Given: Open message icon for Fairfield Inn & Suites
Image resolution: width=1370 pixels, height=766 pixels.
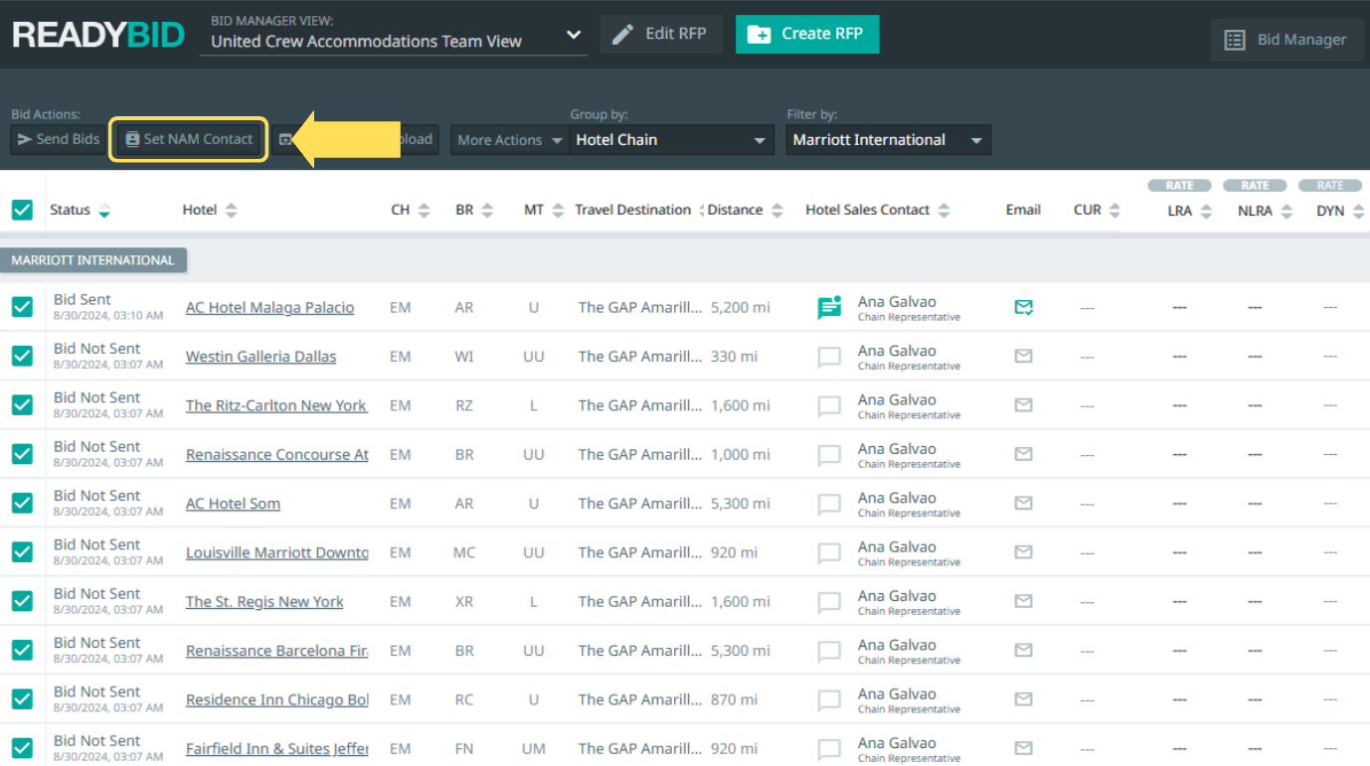Looking at the screenshot, I should click(828, 749).
